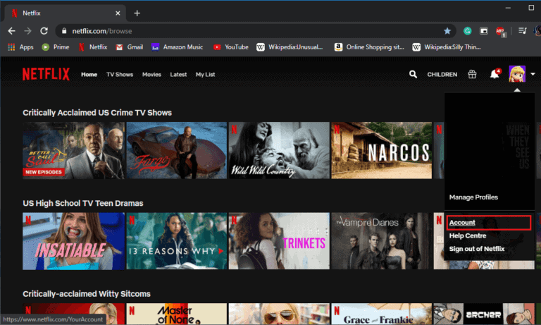Choose Manage Profiles in dropdown menu
This screenshot has width=541, height=325.
coord(473,197)
